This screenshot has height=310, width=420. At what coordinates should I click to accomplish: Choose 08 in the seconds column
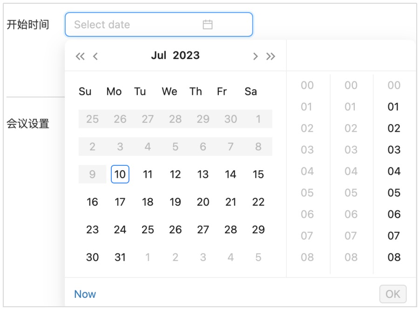[394, 257]
